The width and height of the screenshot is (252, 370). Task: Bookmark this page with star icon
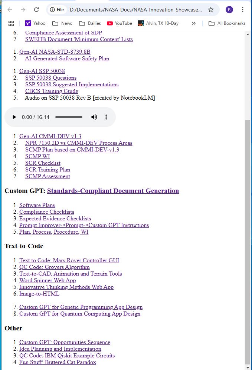pos(211,10)
